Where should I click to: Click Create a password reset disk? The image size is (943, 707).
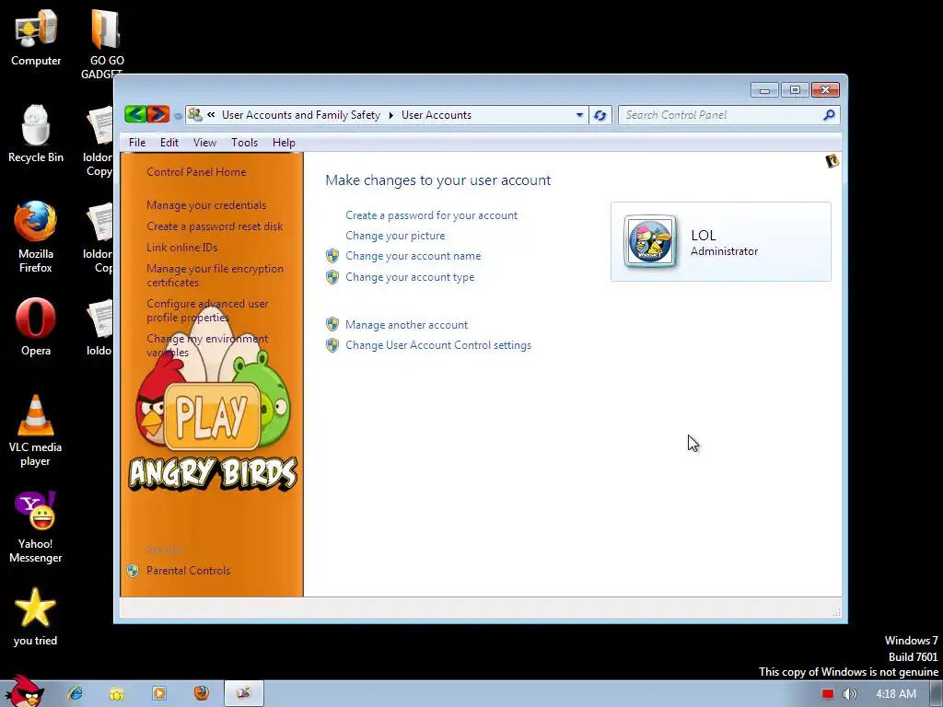[215, 226]
